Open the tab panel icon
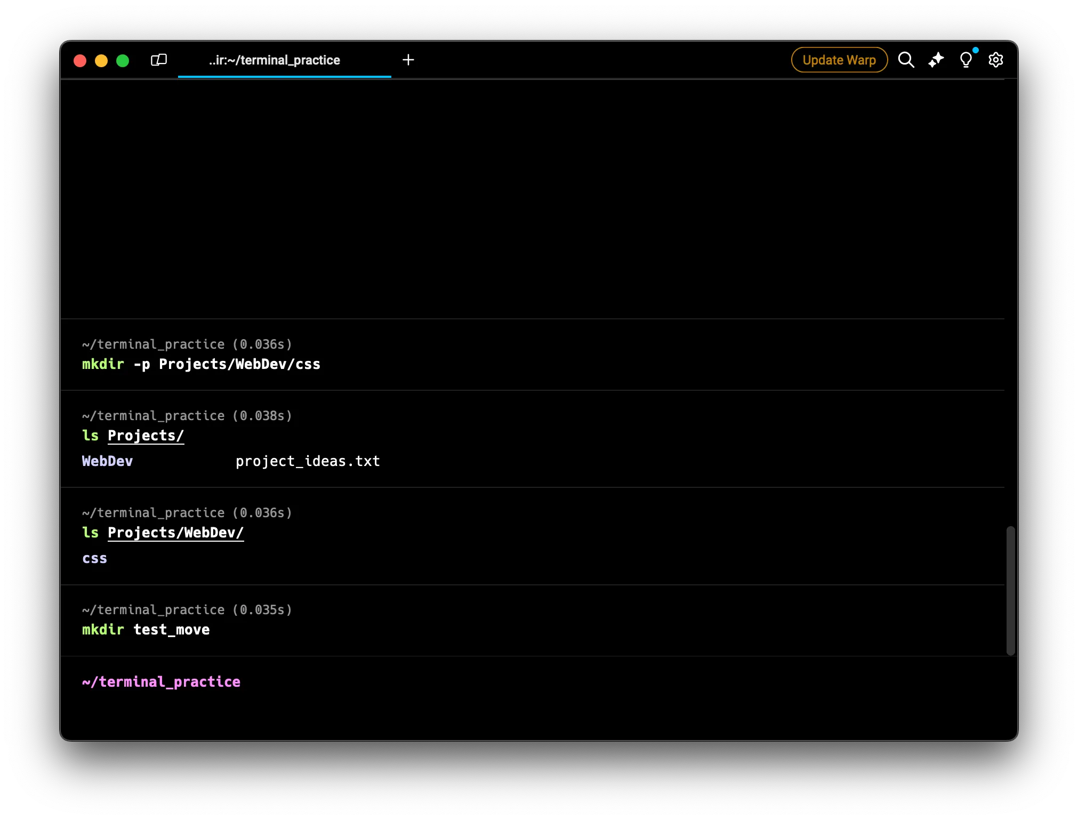 tap(159, 60)
